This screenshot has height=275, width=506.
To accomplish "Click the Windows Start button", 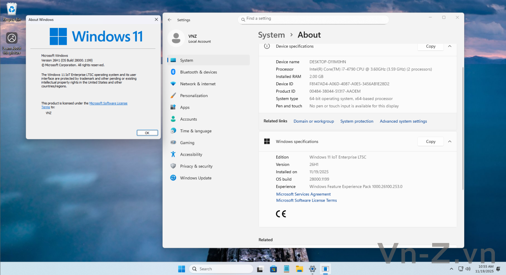I will (x=181, y=269).
